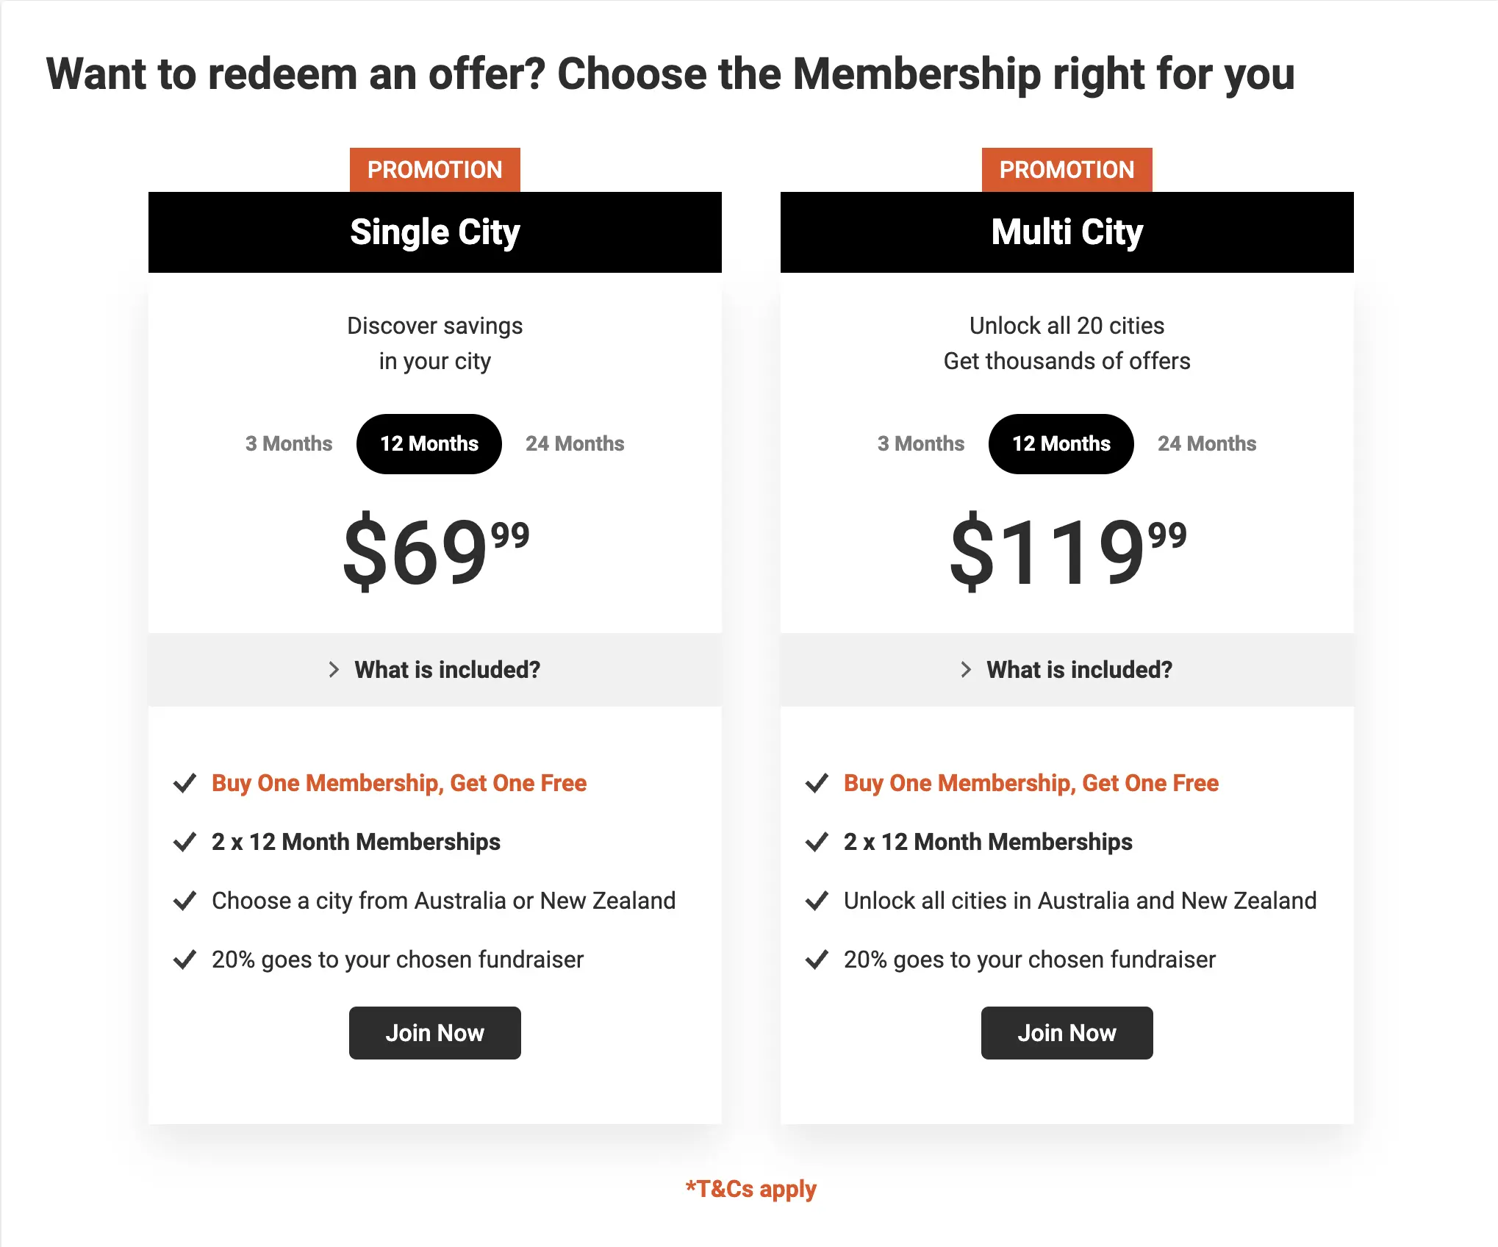Click checkmark beside Unlock all cities line
The width and height of the screenshot is (1498, 1247).
(817, 901)
